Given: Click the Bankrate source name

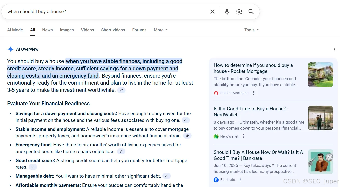Looking at the screenshot, I should pos(228,180).
